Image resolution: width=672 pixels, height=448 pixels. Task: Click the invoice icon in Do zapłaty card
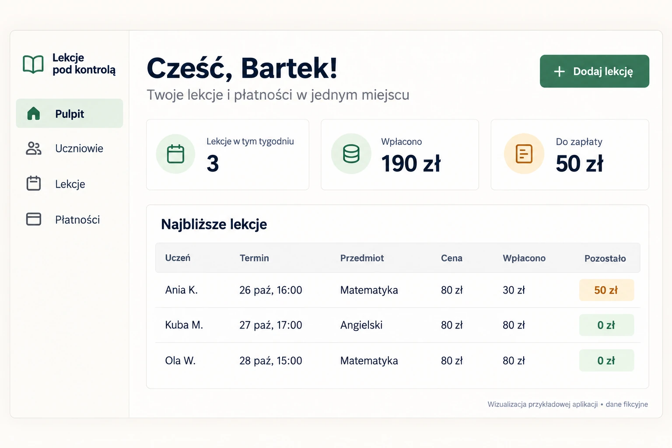(x=524, y=154)
